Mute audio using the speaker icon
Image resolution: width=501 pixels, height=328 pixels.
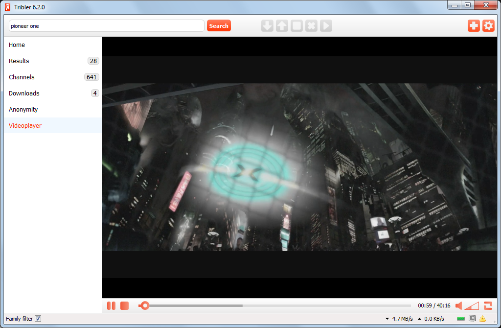459,305
